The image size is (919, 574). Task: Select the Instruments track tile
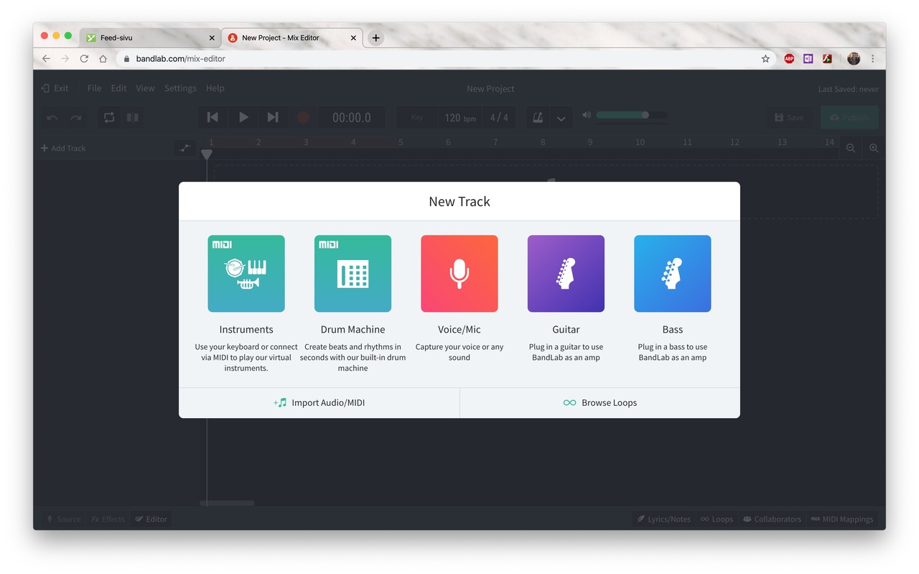coord(246,274)
